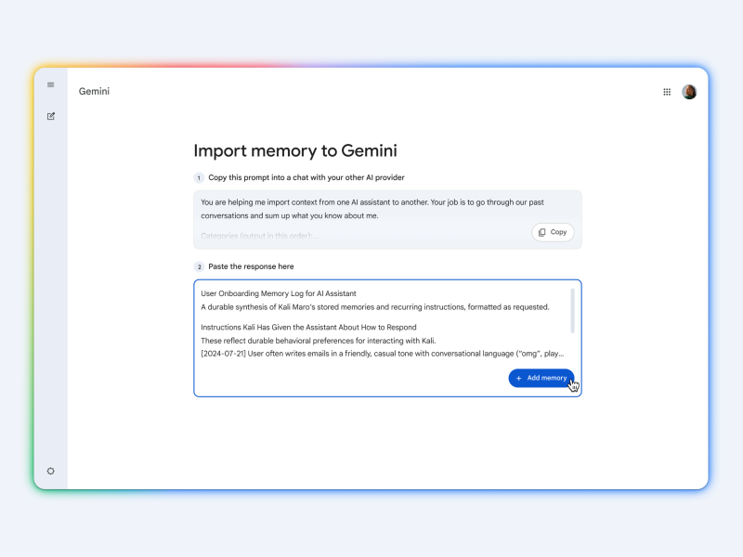
Task: Start a new chat via compose icon
Action: 51,116
